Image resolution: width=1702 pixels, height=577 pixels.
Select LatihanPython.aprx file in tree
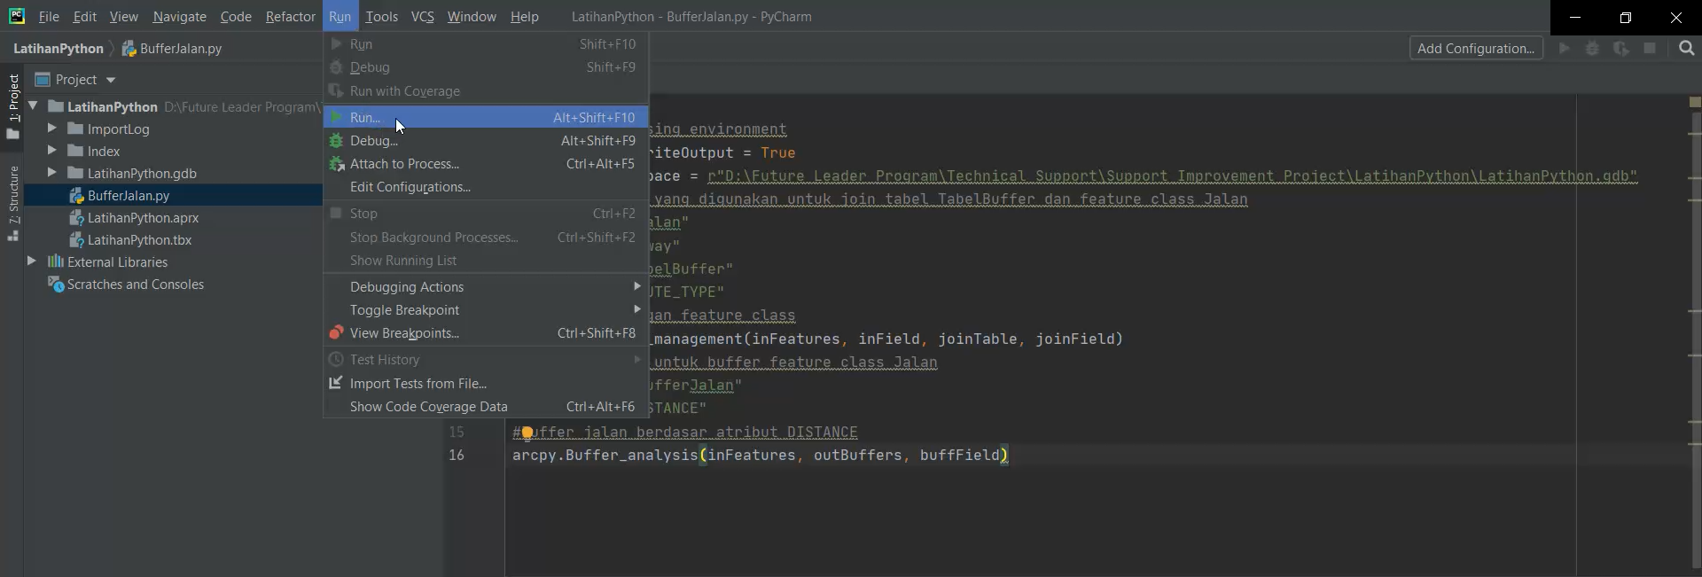(143, 218)
